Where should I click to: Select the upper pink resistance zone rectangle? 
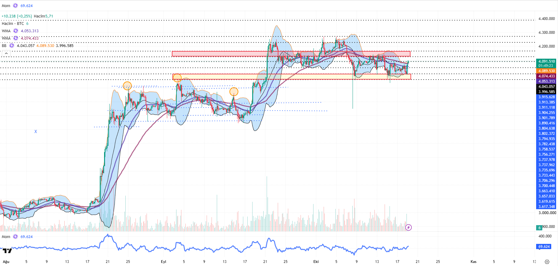(291, 54)
